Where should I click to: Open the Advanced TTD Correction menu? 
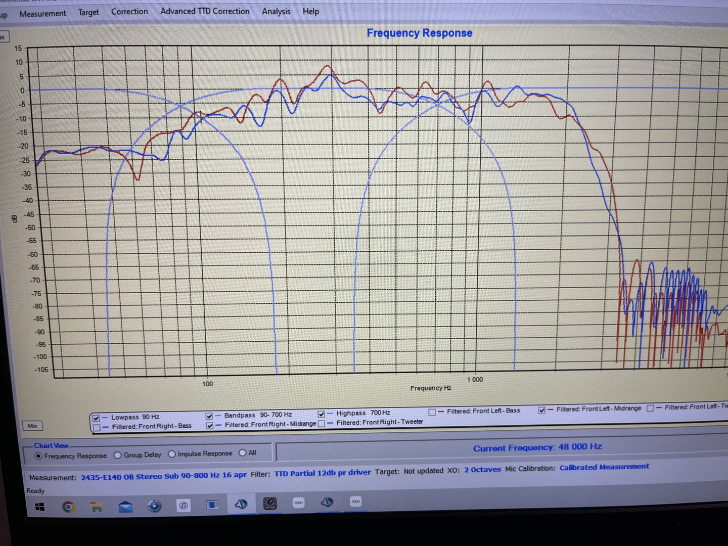pos(205,11)
